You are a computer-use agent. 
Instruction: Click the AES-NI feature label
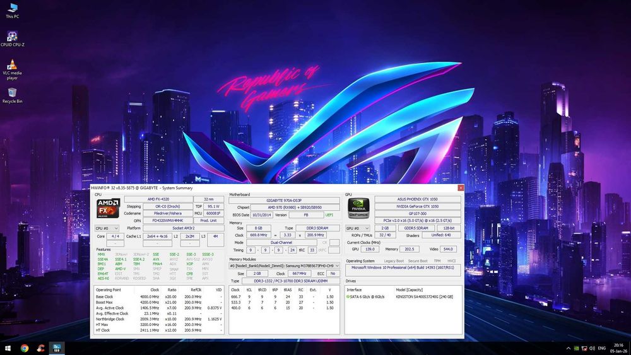(103, 278)
